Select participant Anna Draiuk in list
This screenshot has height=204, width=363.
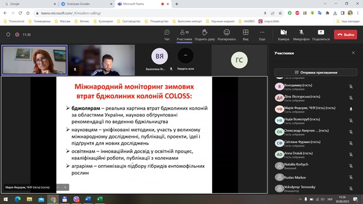(x=316, y=155)
